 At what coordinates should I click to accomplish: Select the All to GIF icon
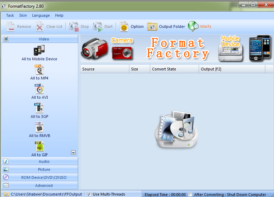[39, 146]
